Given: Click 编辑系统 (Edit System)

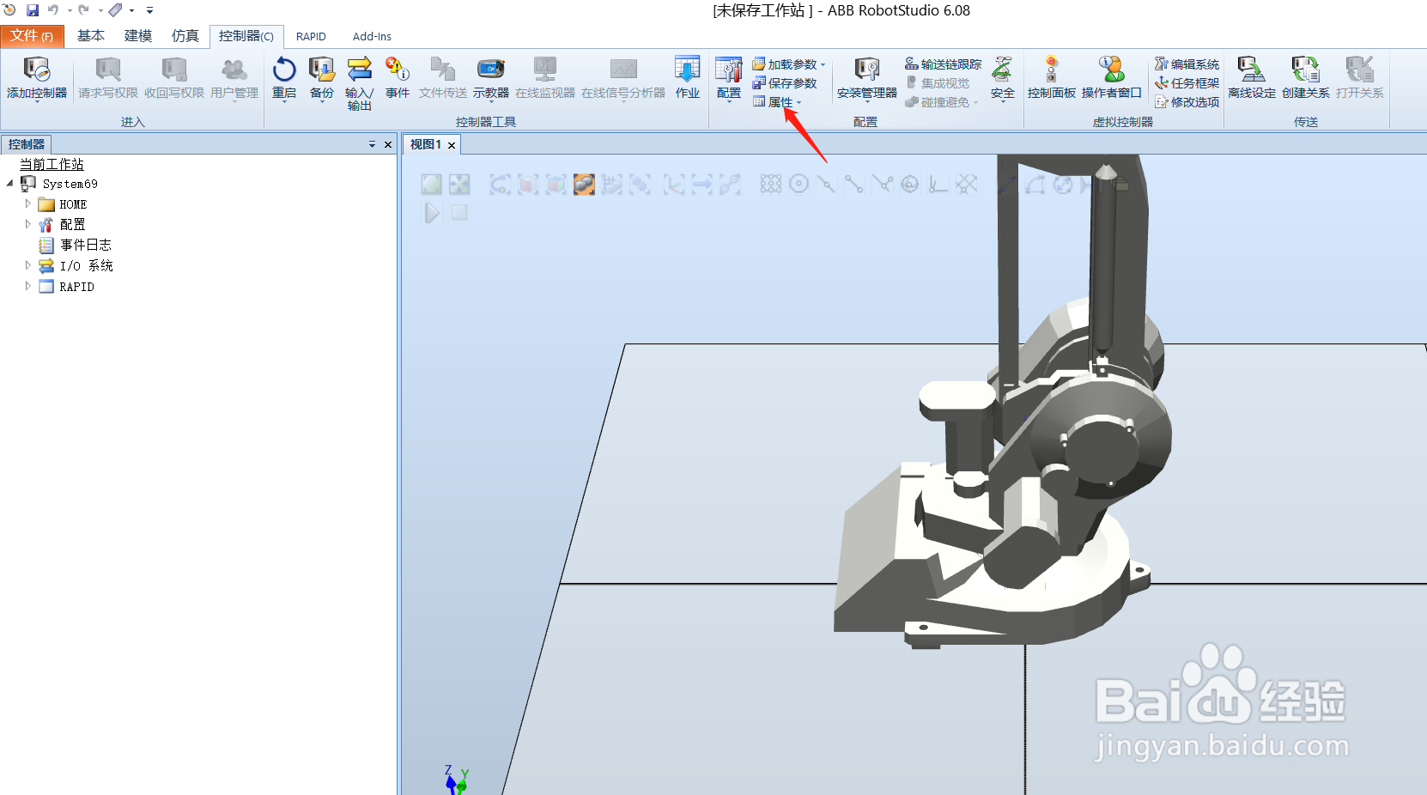Looking at the screenshot, I should tap(1187, 64).
